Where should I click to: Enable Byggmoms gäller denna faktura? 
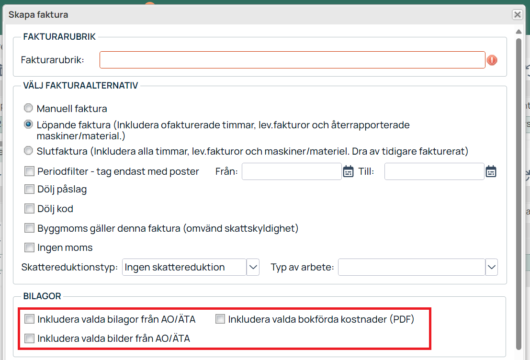click(30, 228)
